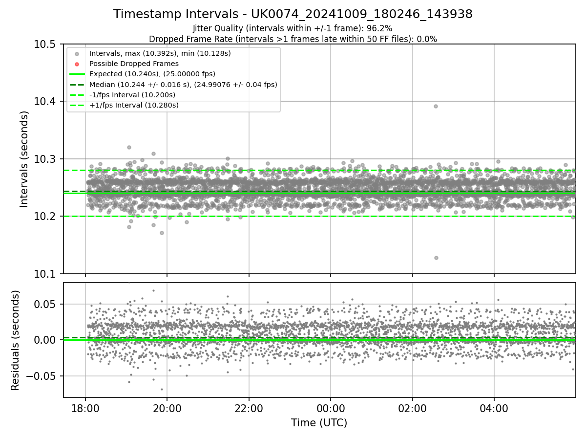Viewport: 586px width, 440px height.
Task: Select the legend entry '+1/fps Interval (10.280s)'
Action: pos(134,105)
